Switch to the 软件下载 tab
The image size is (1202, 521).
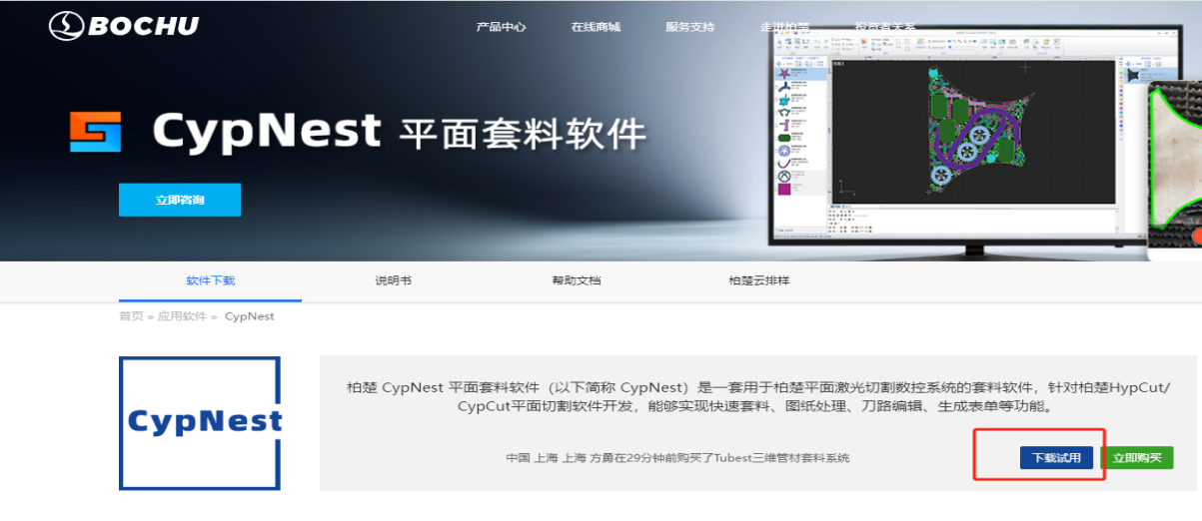[x=210, y=280]
